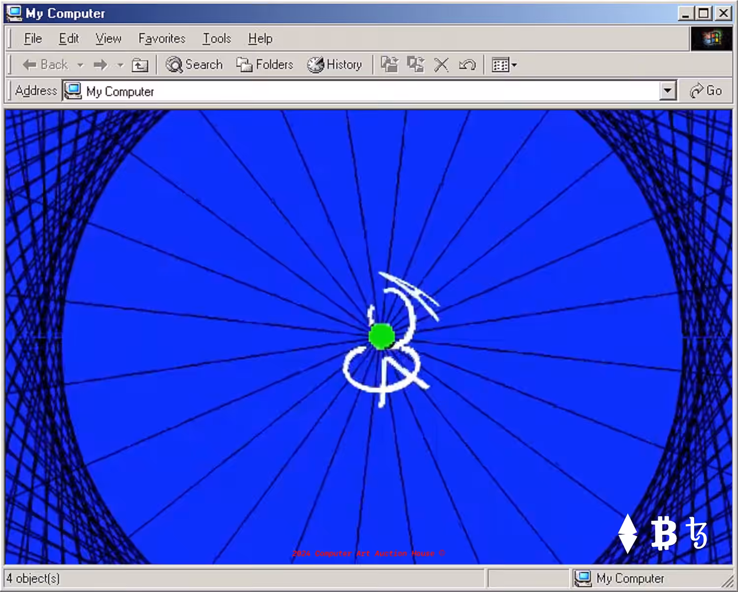
Task: Open the Help menu
Action: pyautogui.click(x=260, y=38)
